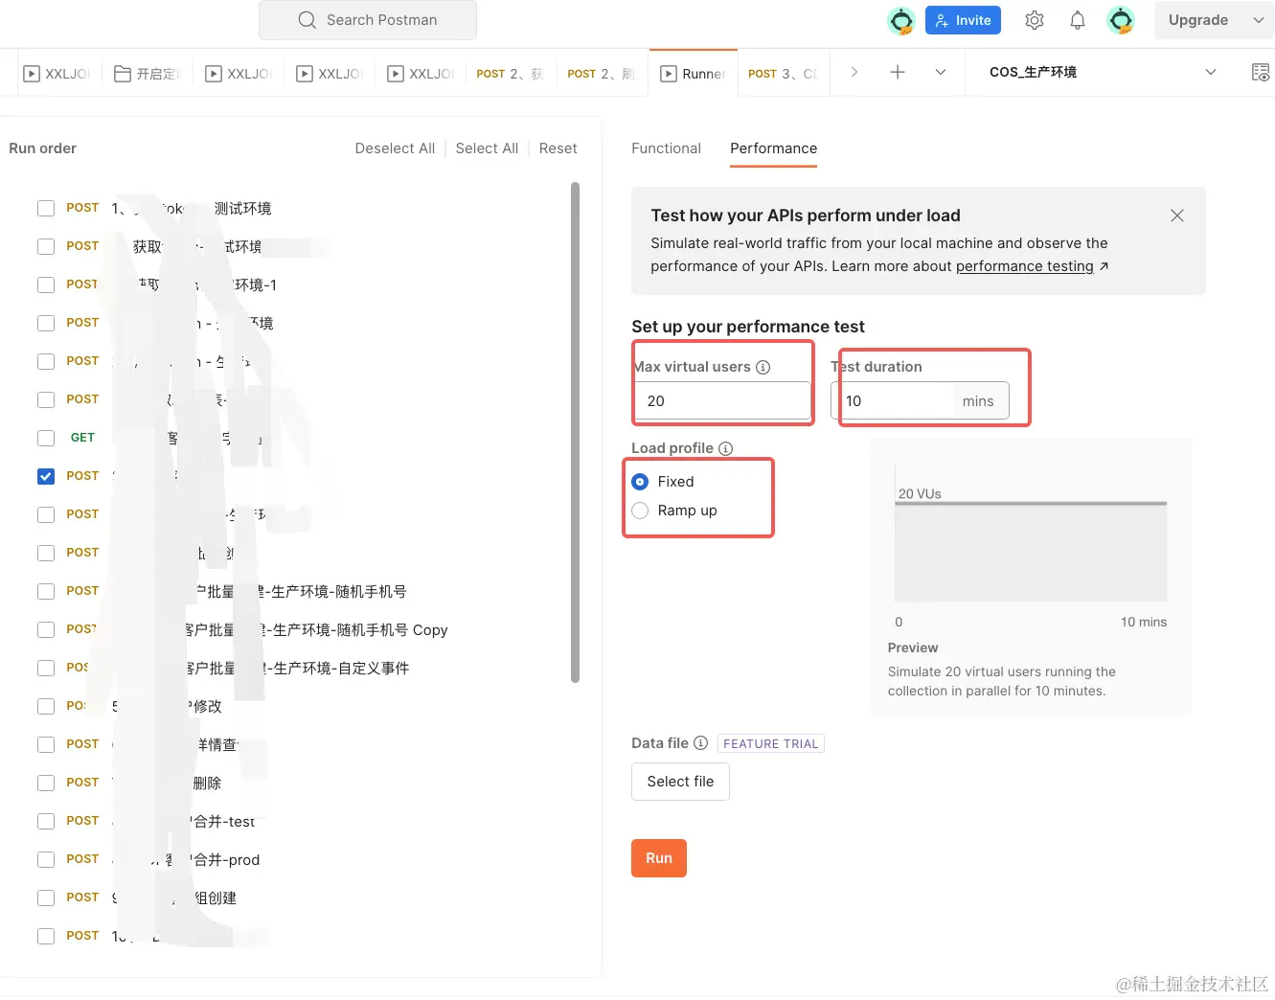Click the Select file button
This screenshot has width=1275, height=1000.
click(680, 782)
